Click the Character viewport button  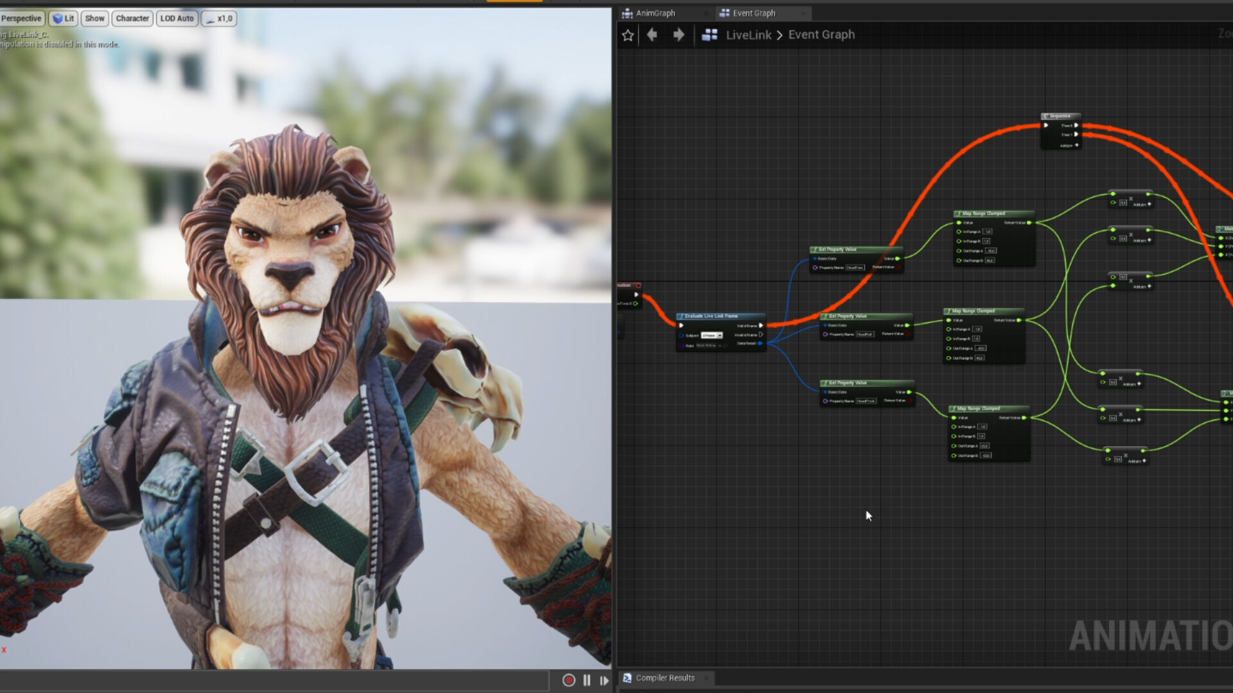[x=132, y=19]
